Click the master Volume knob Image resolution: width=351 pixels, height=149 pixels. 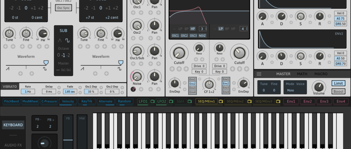tap(319, 87)
